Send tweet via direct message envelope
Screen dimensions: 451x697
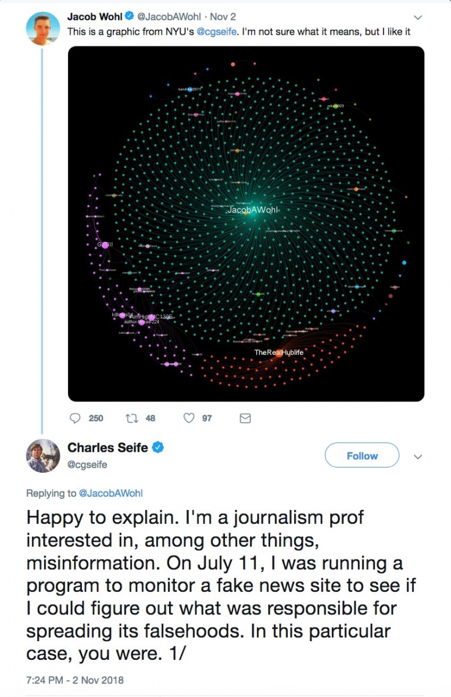pos(245,418)
